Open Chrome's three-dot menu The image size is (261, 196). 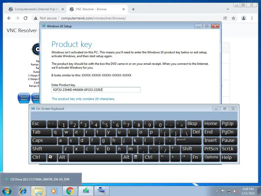point(252,18)
